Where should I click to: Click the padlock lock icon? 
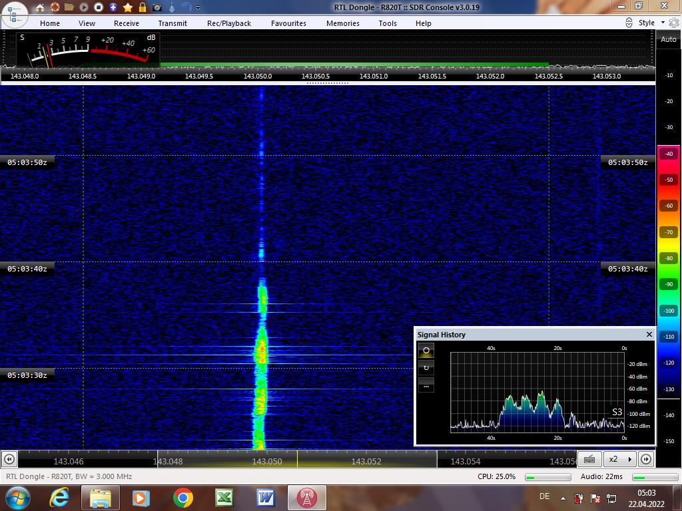(143, 7)
